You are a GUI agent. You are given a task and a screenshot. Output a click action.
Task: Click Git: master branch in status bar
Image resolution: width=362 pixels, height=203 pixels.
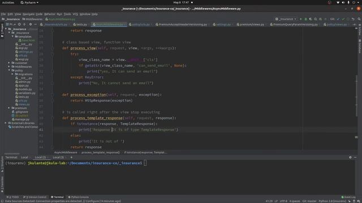click(309, 201)
